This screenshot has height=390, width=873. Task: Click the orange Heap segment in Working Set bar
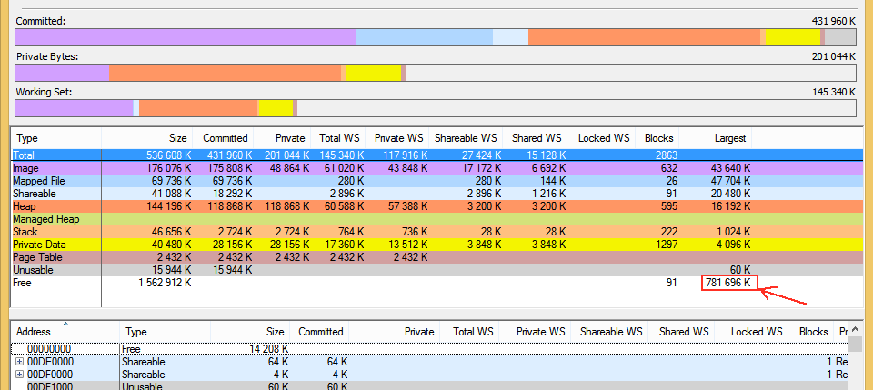point(198,108)
